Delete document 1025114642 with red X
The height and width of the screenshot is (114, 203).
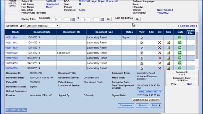coord(160,42)
